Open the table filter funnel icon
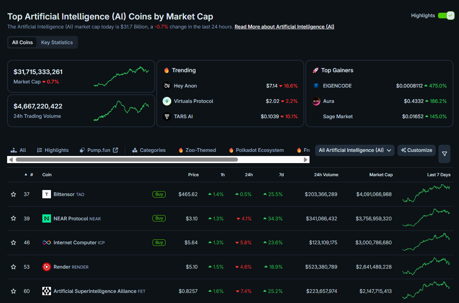The width and height of the screenshot is (459, 303). tap(444, 154)
